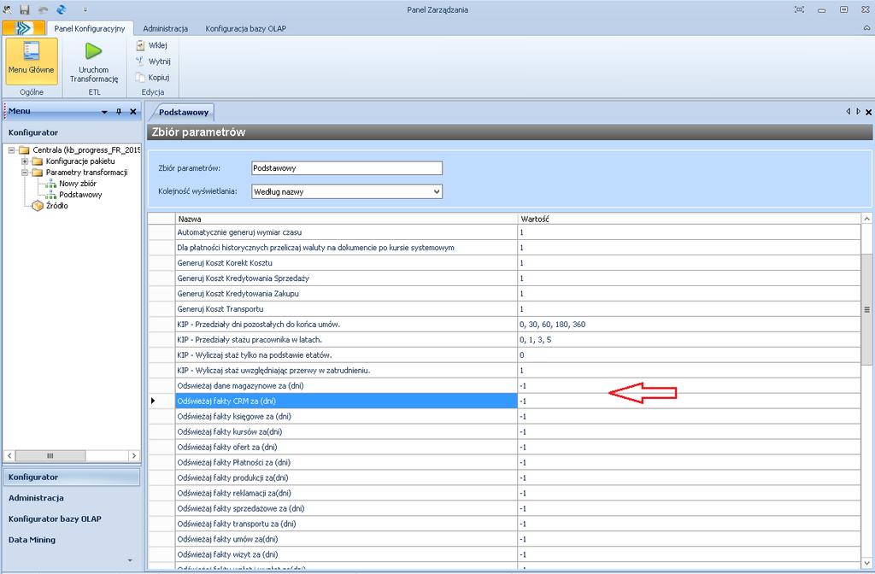
Task: Close the Menu side panel
Action: (132, 112)
